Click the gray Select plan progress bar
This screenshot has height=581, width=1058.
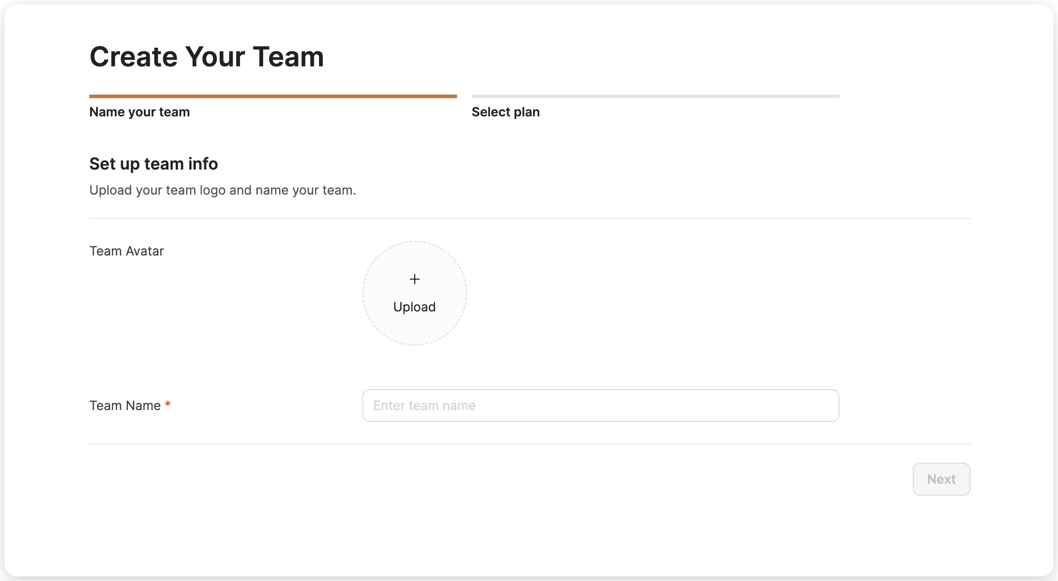tap(655, 96)
